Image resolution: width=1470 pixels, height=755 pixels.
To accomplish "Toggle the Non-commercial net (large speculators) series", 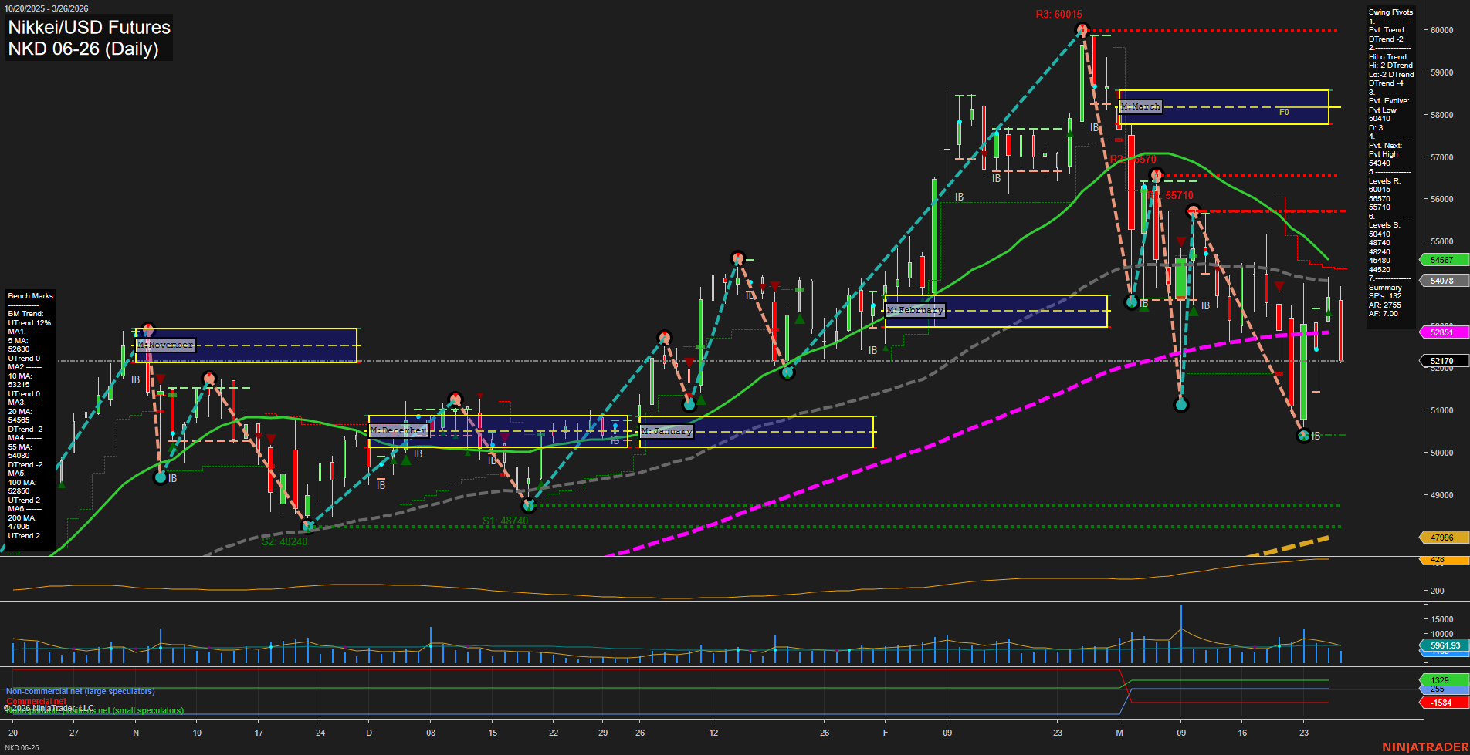I will pyautogui.click(x=80, y=691).
